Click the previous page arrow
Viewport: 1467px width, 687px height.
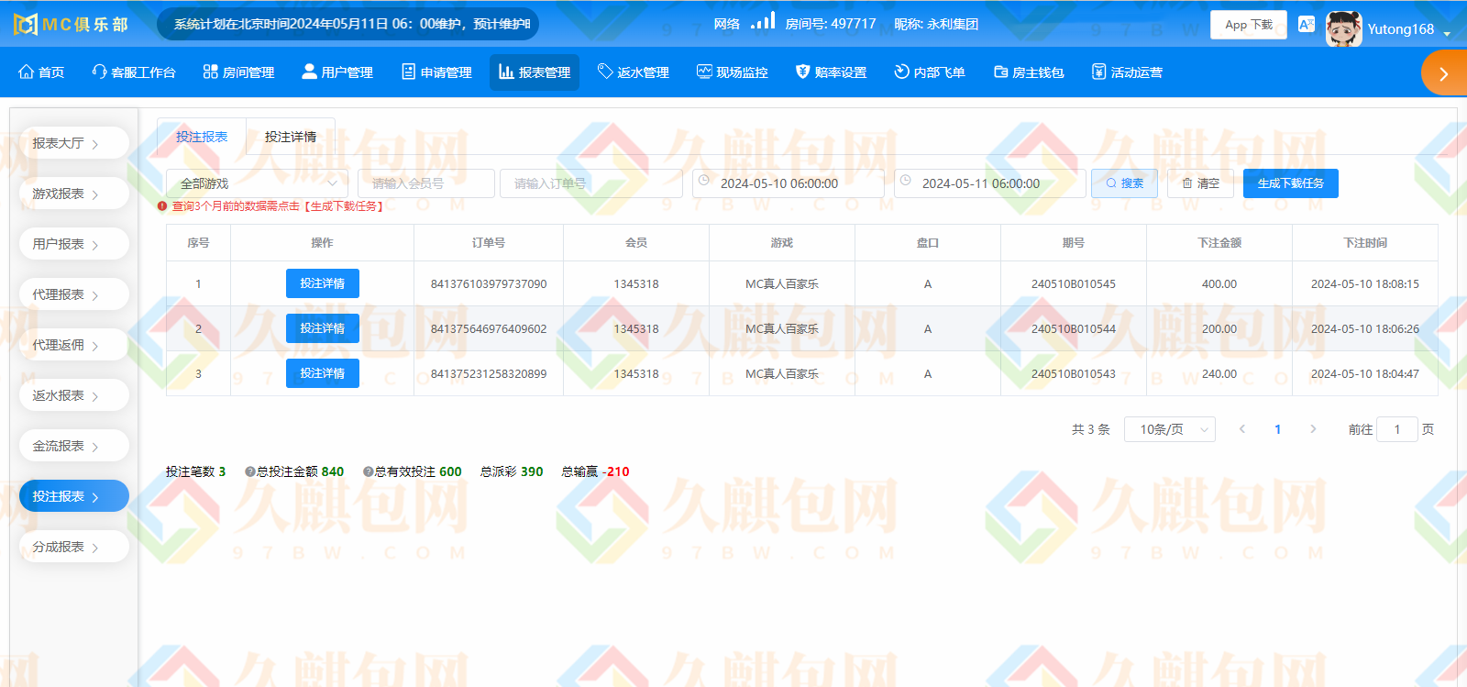pyautogui.click(x=1242, y=429)
